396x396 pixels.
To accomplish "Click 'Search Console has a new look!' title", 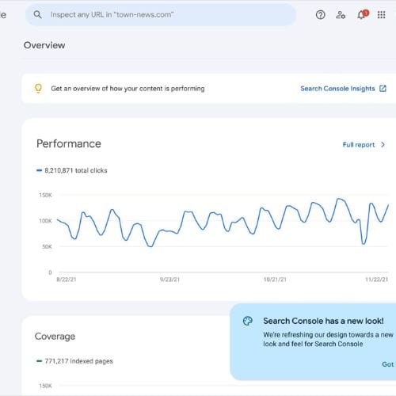I will click(323, 321).
